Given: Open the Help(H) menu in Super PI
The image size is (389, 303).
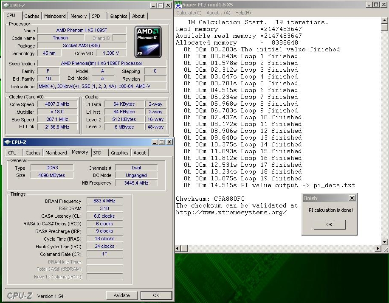Looking at the screenshot, I should coord(243,13).
